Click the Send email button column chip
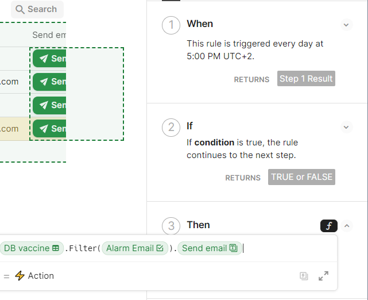This screenshot has width=368, height=300. (x=210, y=248)
